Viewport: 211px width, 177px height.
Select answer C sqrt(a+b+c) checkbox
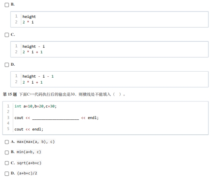7,163
